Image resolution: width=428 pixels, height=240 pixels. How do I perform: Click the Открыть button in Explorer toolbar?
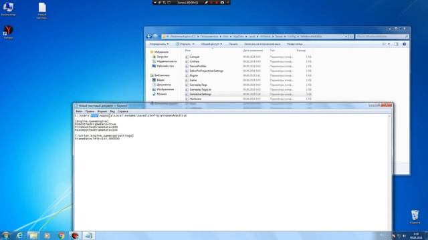point(183,44)
